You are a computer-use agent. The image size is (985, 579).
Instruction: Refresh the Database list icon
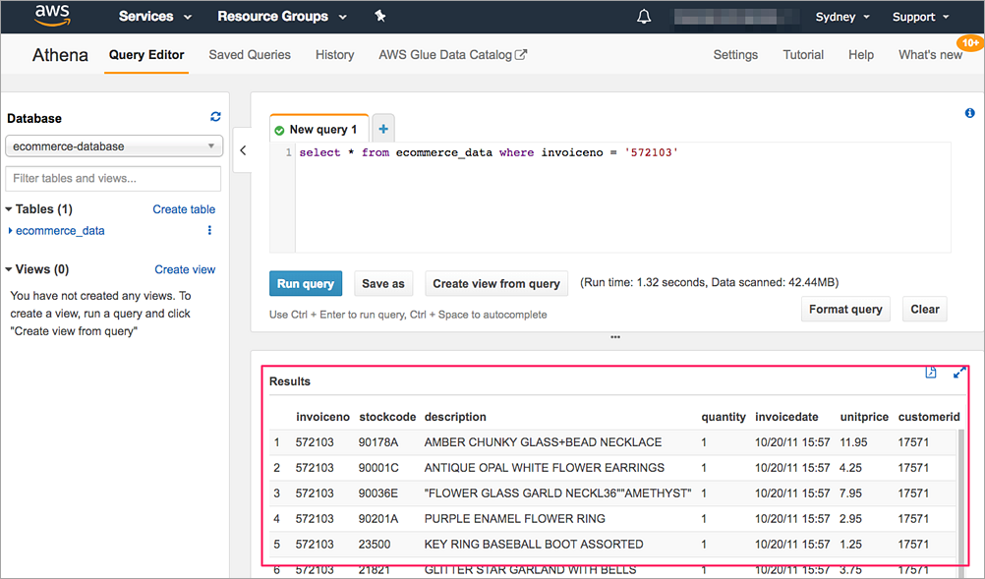(x=215, y=117)
